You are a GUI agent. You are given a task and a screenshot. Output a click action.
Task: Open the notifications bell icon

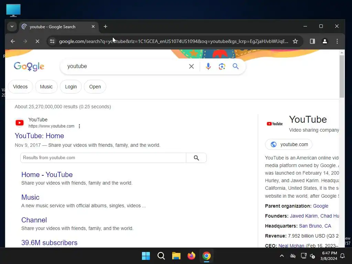click(x=342, y=256)
